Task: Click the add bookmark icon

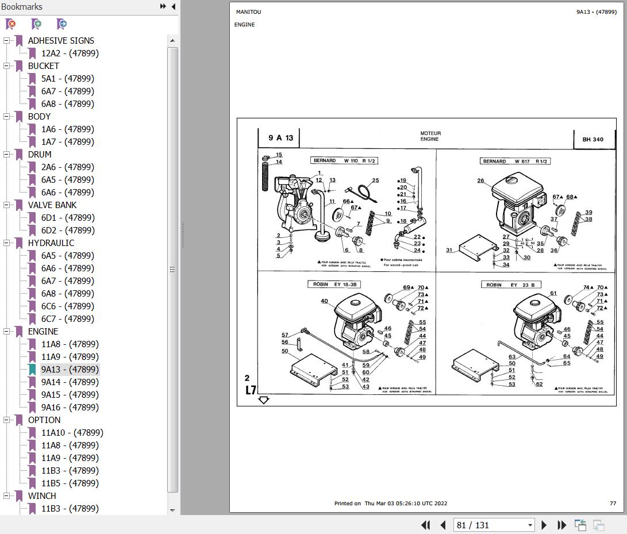Action: [36, 24]
